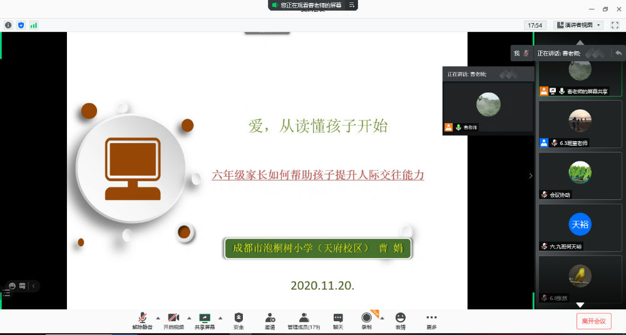Click smiley emoji icon in bottom-left overlay

[x=13, y=286]
